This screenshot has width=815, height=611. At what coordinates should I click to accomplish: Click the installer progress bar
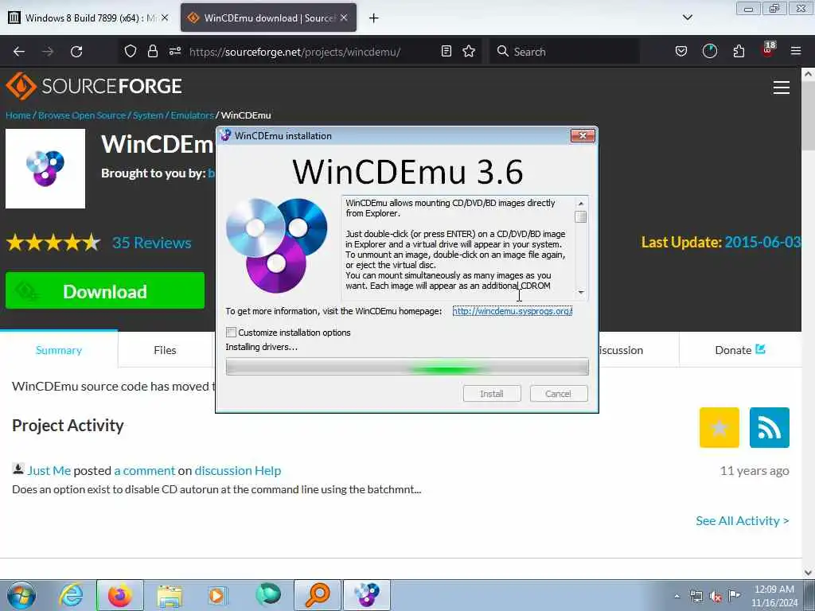(x=407, y=367)
